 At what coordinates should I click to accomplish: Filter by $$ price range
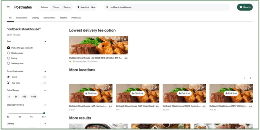(16, 97)
